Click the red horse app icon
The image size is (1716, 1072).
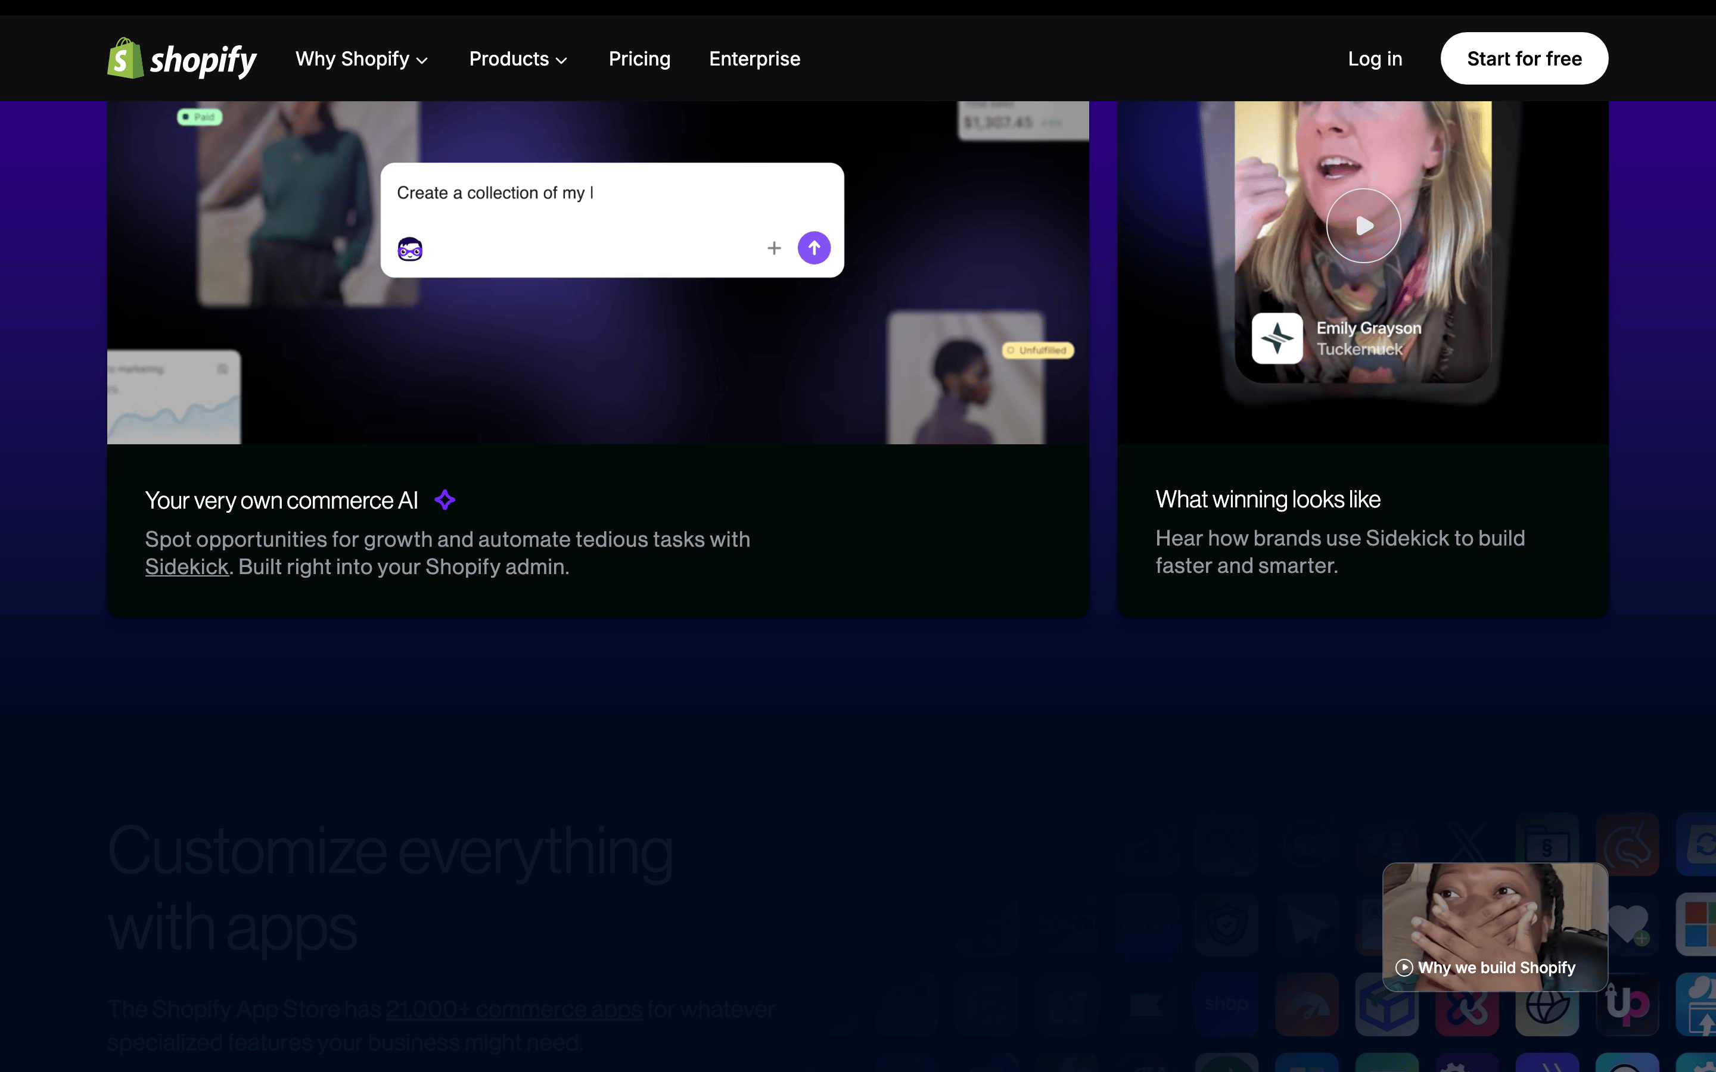(1627, 844)
